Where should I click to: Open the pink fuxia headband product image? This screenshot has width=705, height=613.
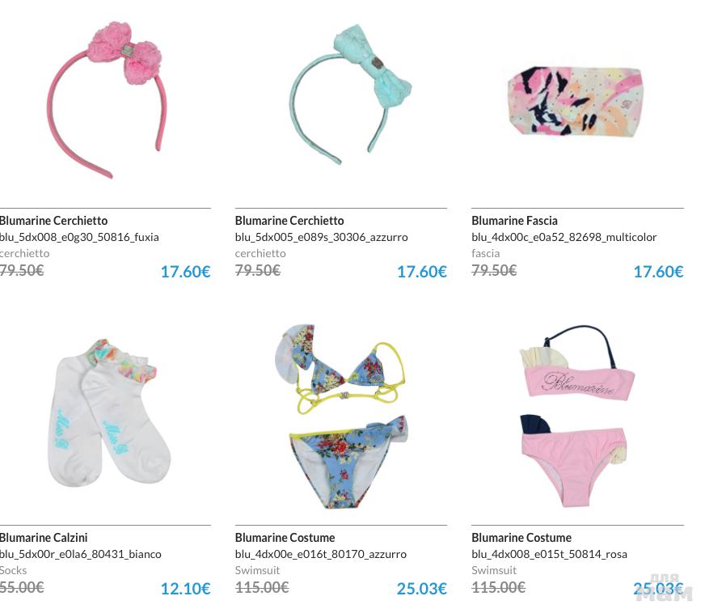coord(106,99)
